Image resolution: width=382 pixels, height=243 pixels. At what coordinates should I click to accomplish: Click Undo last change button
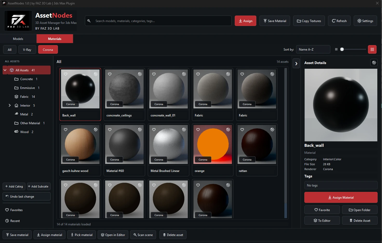[x=26, y=196]
